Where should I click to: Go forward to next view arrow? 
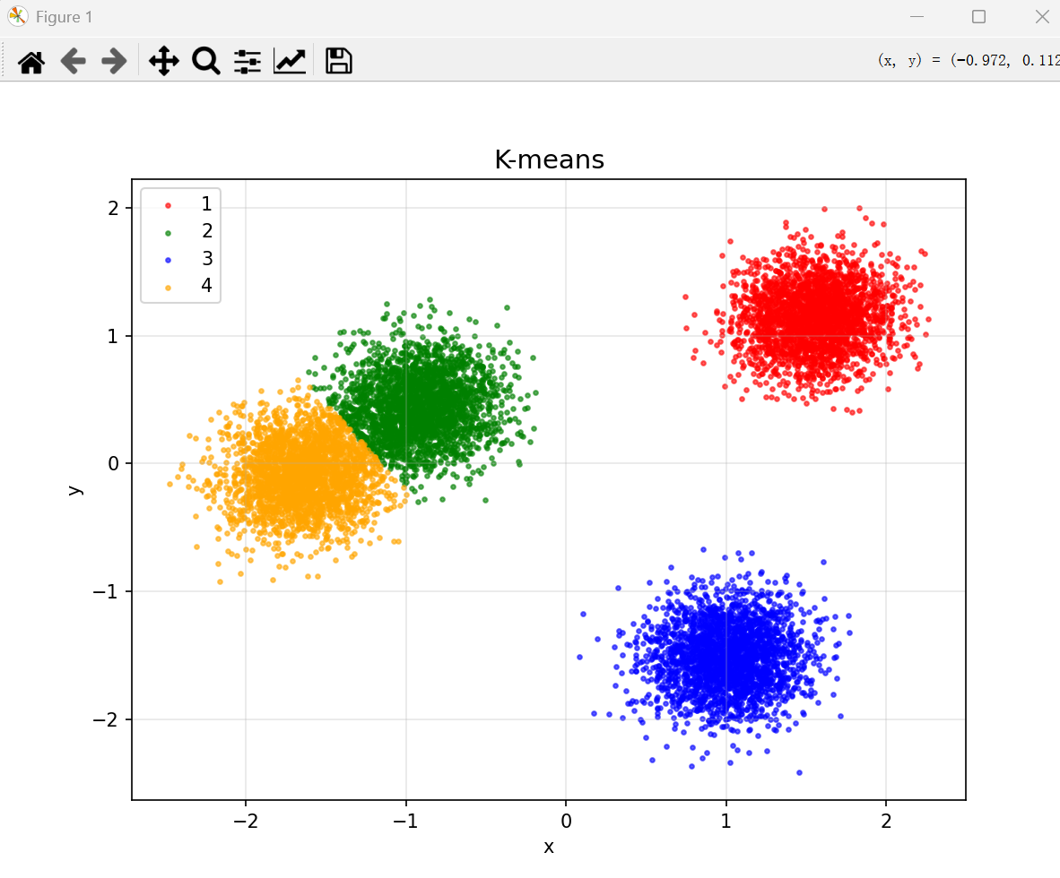pos(114,62)
